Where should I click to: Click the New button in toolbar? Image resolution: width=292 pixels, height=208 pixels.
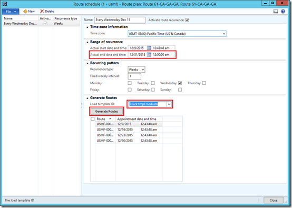tap(29, 12)
